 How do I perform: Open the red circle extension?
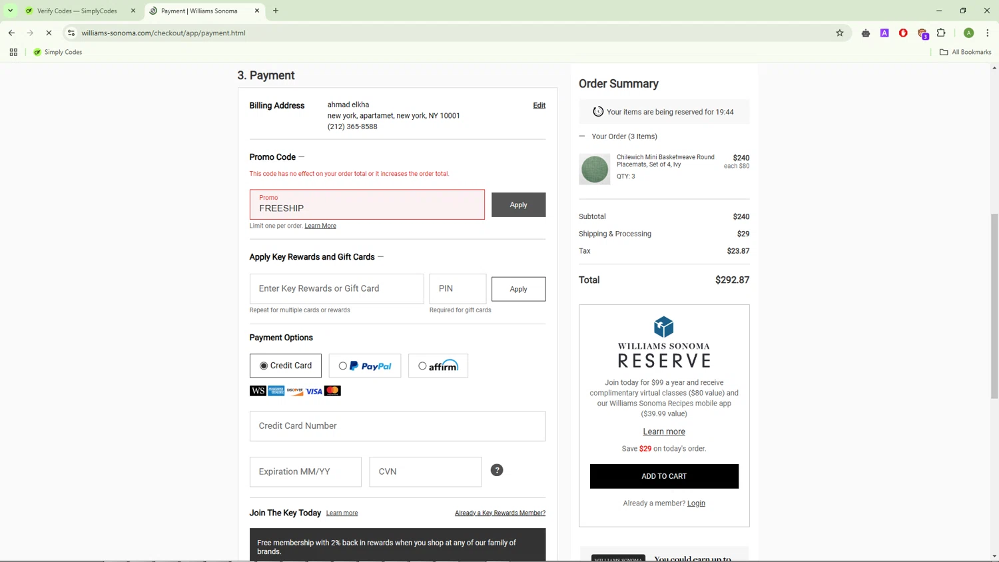(903, 33)
